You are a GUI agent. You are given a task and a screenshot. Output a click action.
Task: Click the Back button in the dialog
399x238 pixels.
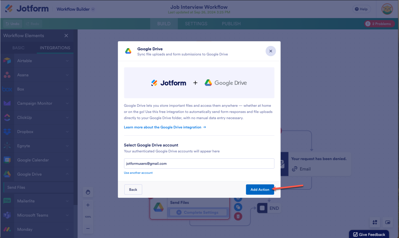click(x=133, y=190)
